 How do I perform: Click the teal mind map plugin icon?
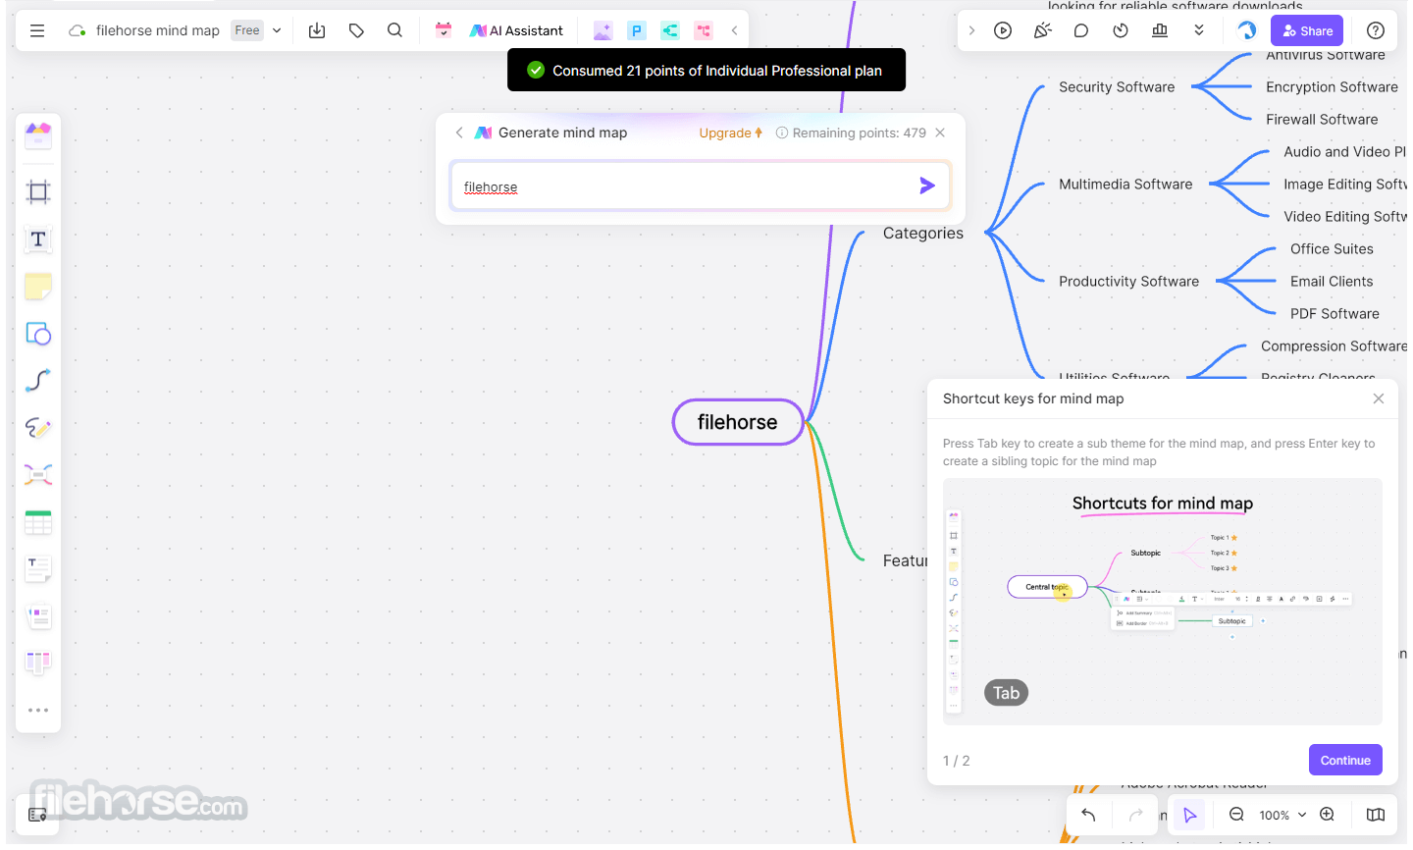[670, 30]
